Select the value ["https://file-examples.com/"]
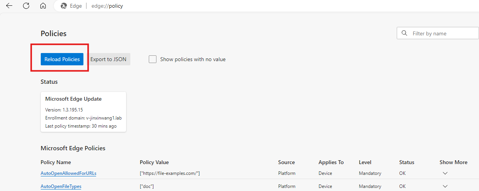 170,173
